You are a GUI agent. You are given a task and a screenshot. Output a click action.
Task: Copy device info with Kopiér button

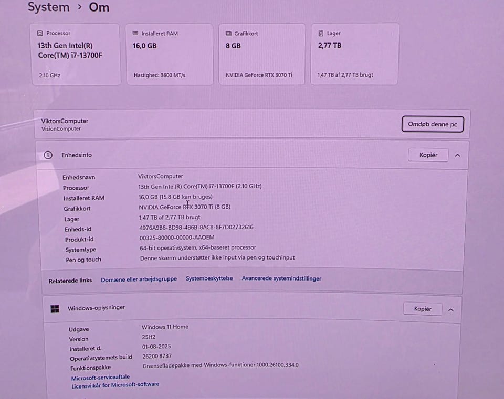point(428,155)
